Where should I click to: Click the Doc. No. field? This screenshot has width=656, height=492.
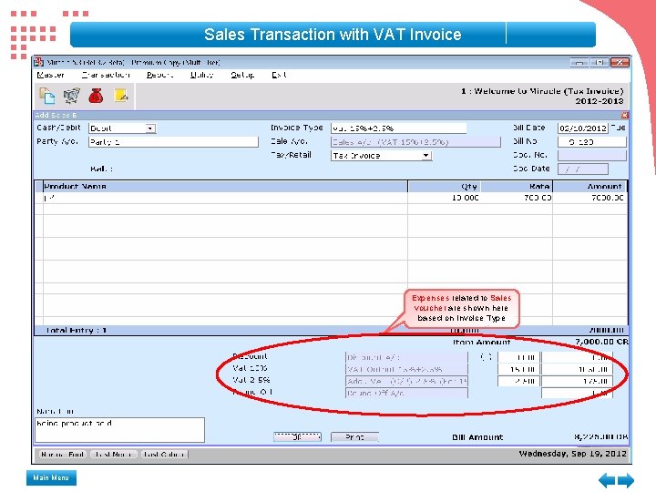pos(591,155)
